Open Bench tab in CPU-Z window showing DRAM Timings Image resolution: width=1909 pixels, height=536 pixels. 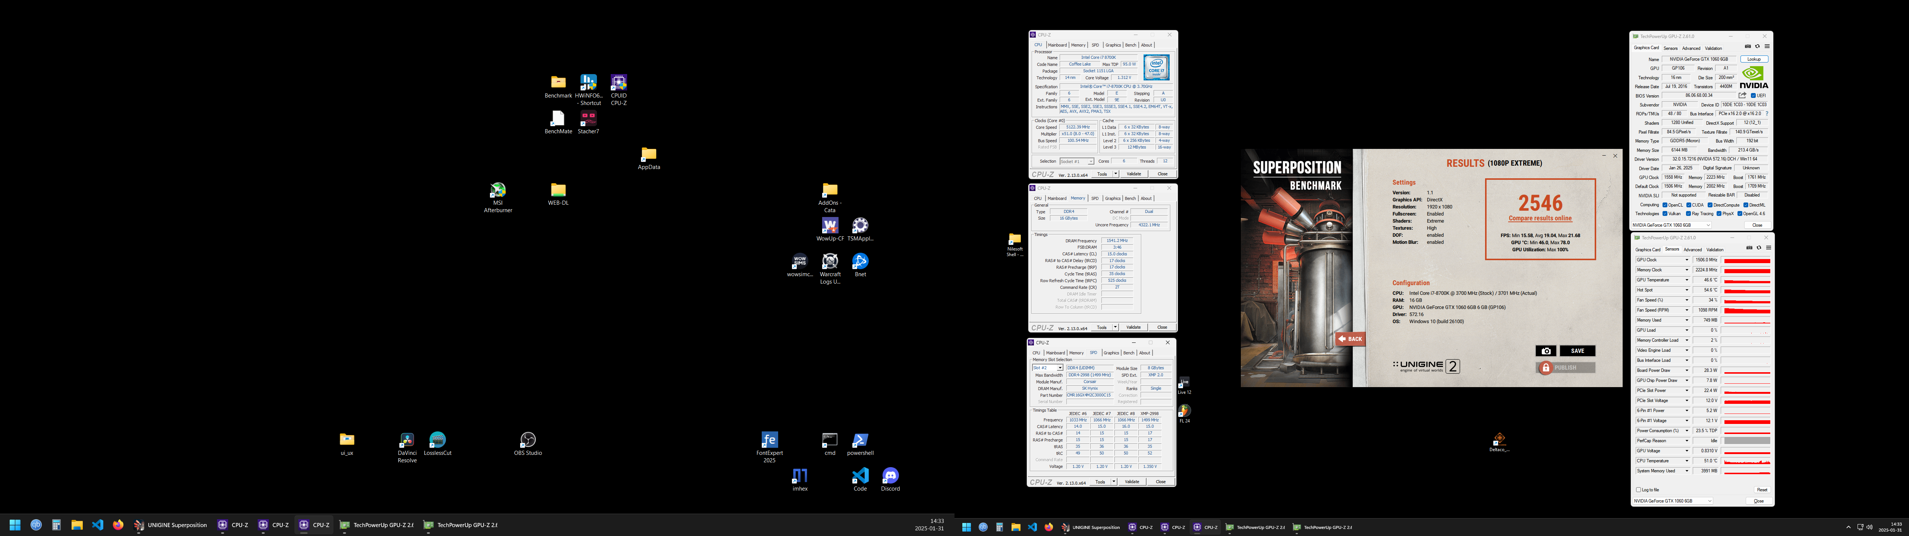coord(1130,198)
